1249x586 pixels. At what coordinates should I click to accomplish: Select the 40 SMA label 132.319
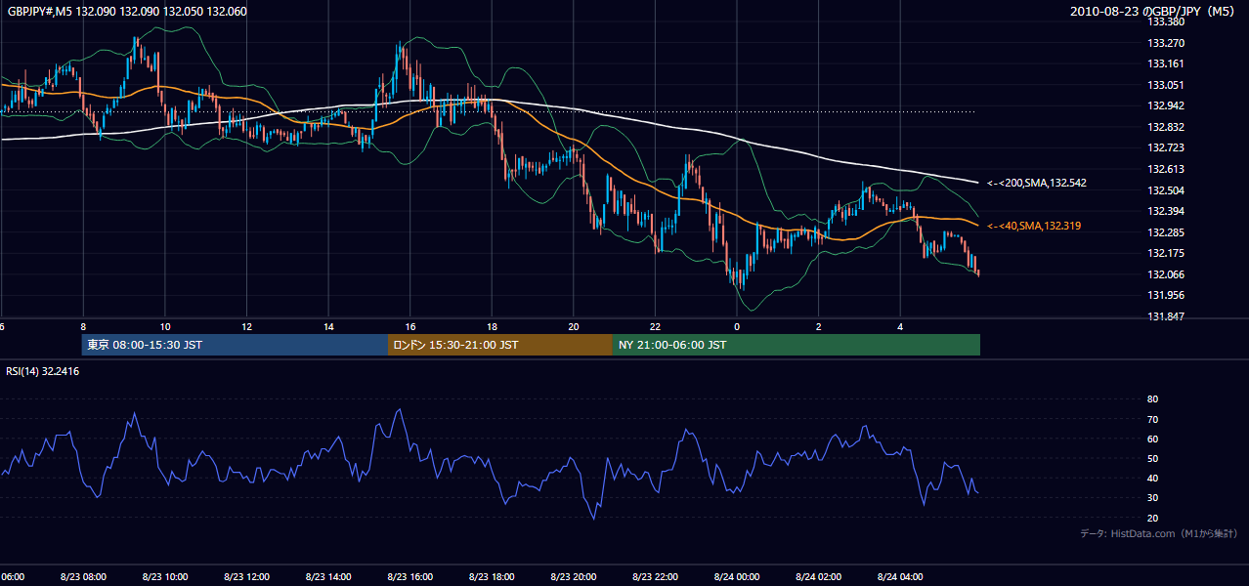[1034, 226]
